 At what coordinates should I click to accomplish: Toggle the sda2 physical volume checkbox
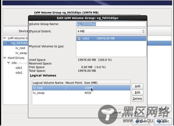tap(79, 39)
